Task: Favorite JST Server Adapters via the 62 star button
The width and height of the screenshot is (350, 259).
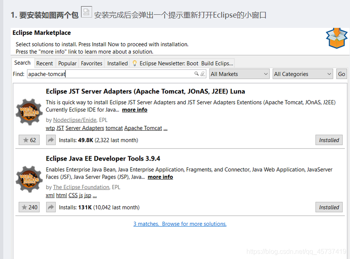Action: 29,140
